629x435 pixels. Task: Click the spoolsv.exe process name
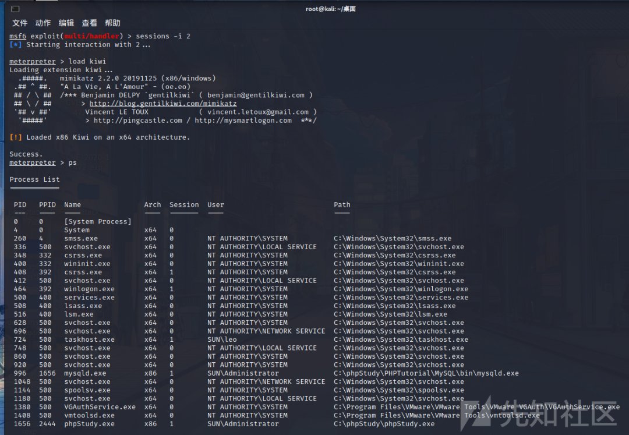[x=87, y=390]
